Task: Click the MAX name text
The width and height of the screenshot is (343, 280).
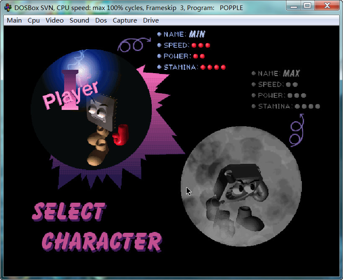Action: click(x=291, y=73)
